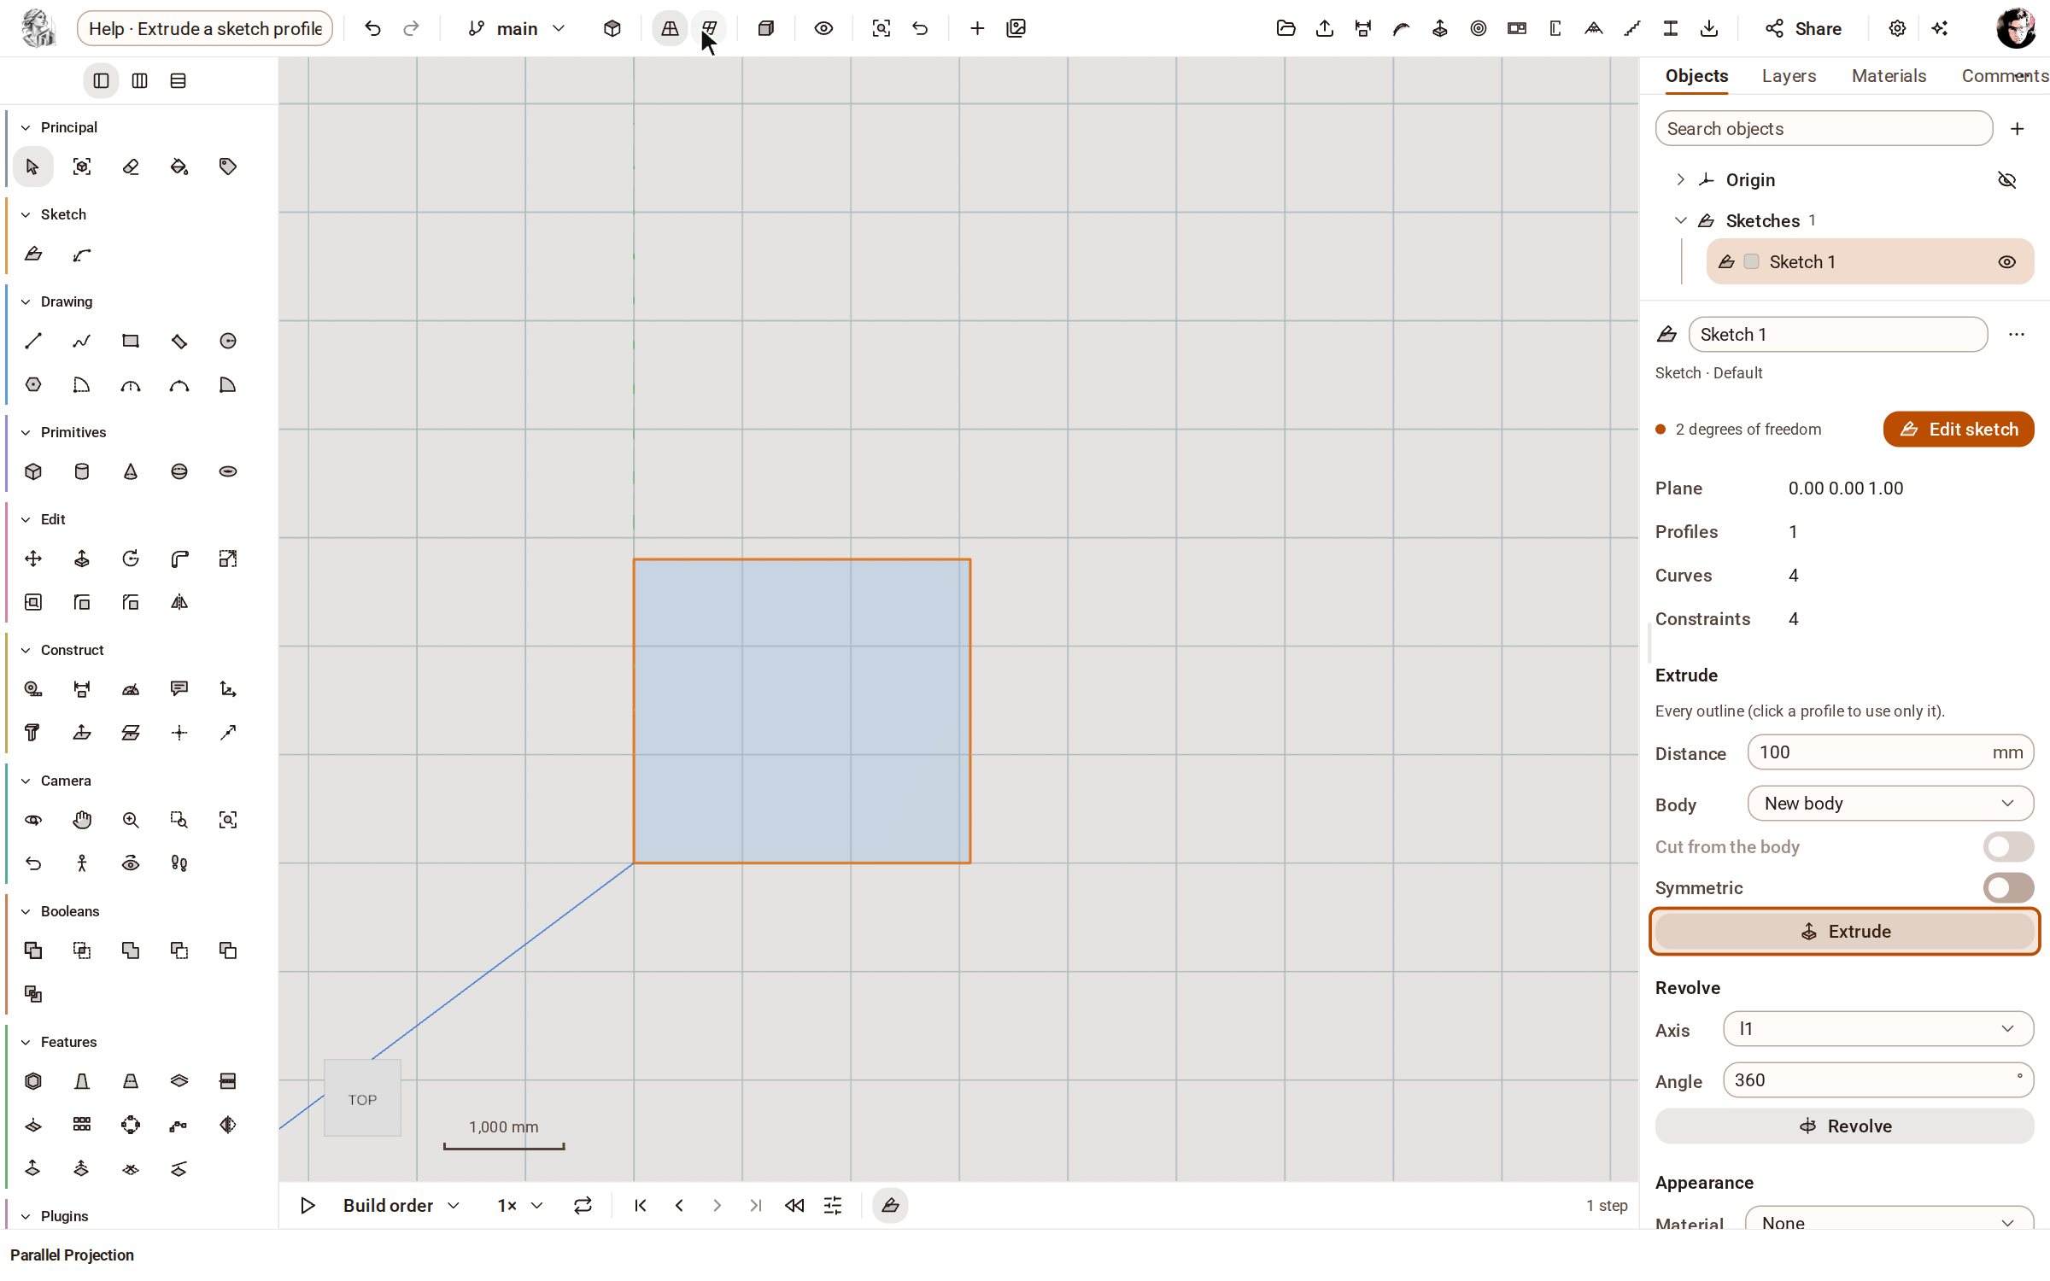Toggle Sketch 1 visibility eye
Screen dimensions: 2050x1281
pyautogui.click(x=2006, y=262)
